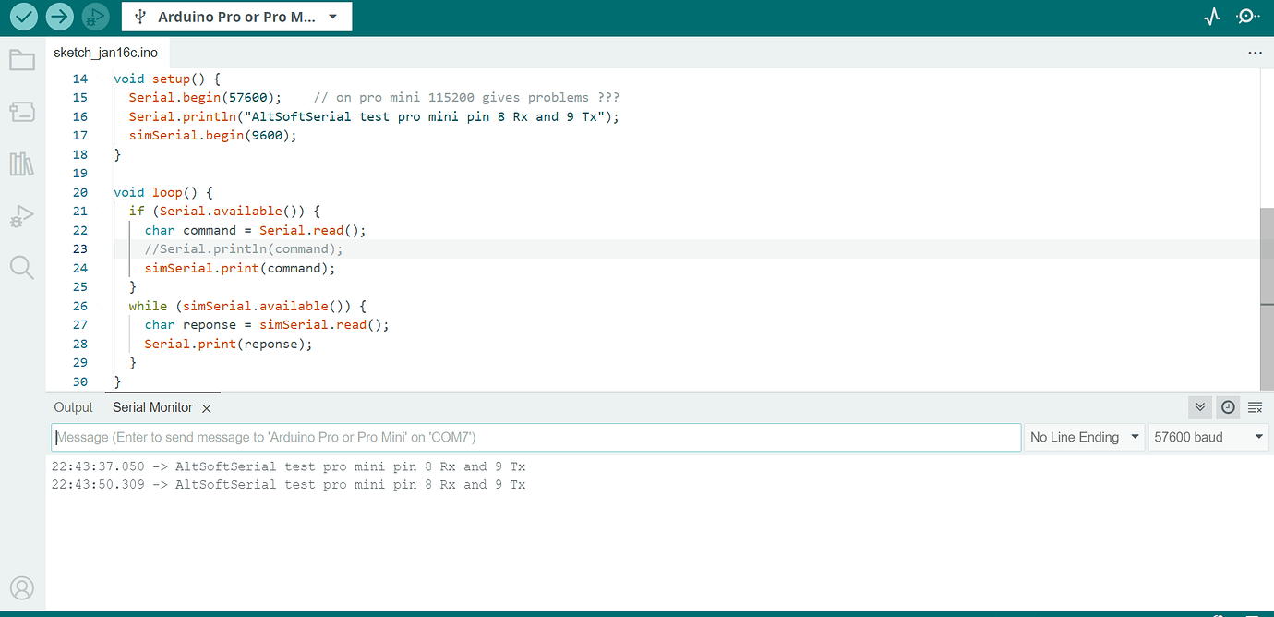Open the 'Arduino Pro or Pro M...' board selector

236,16
